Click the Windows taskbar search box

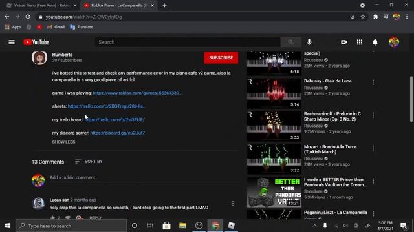tap(71, 226)
